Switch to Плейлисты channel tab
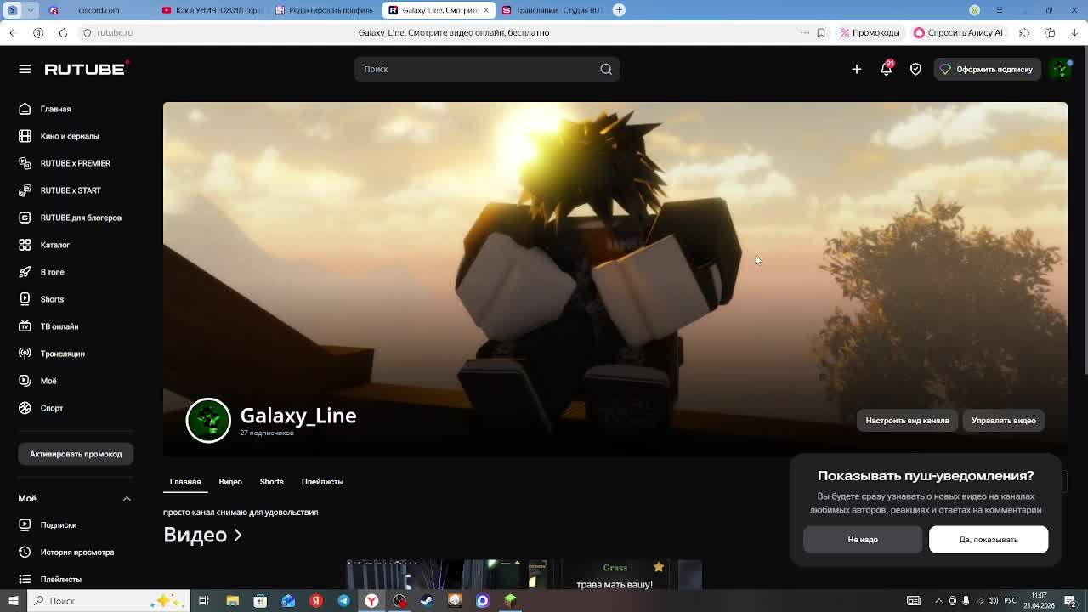The height and width of the screenshot is (612, 1088). [322, 482]
